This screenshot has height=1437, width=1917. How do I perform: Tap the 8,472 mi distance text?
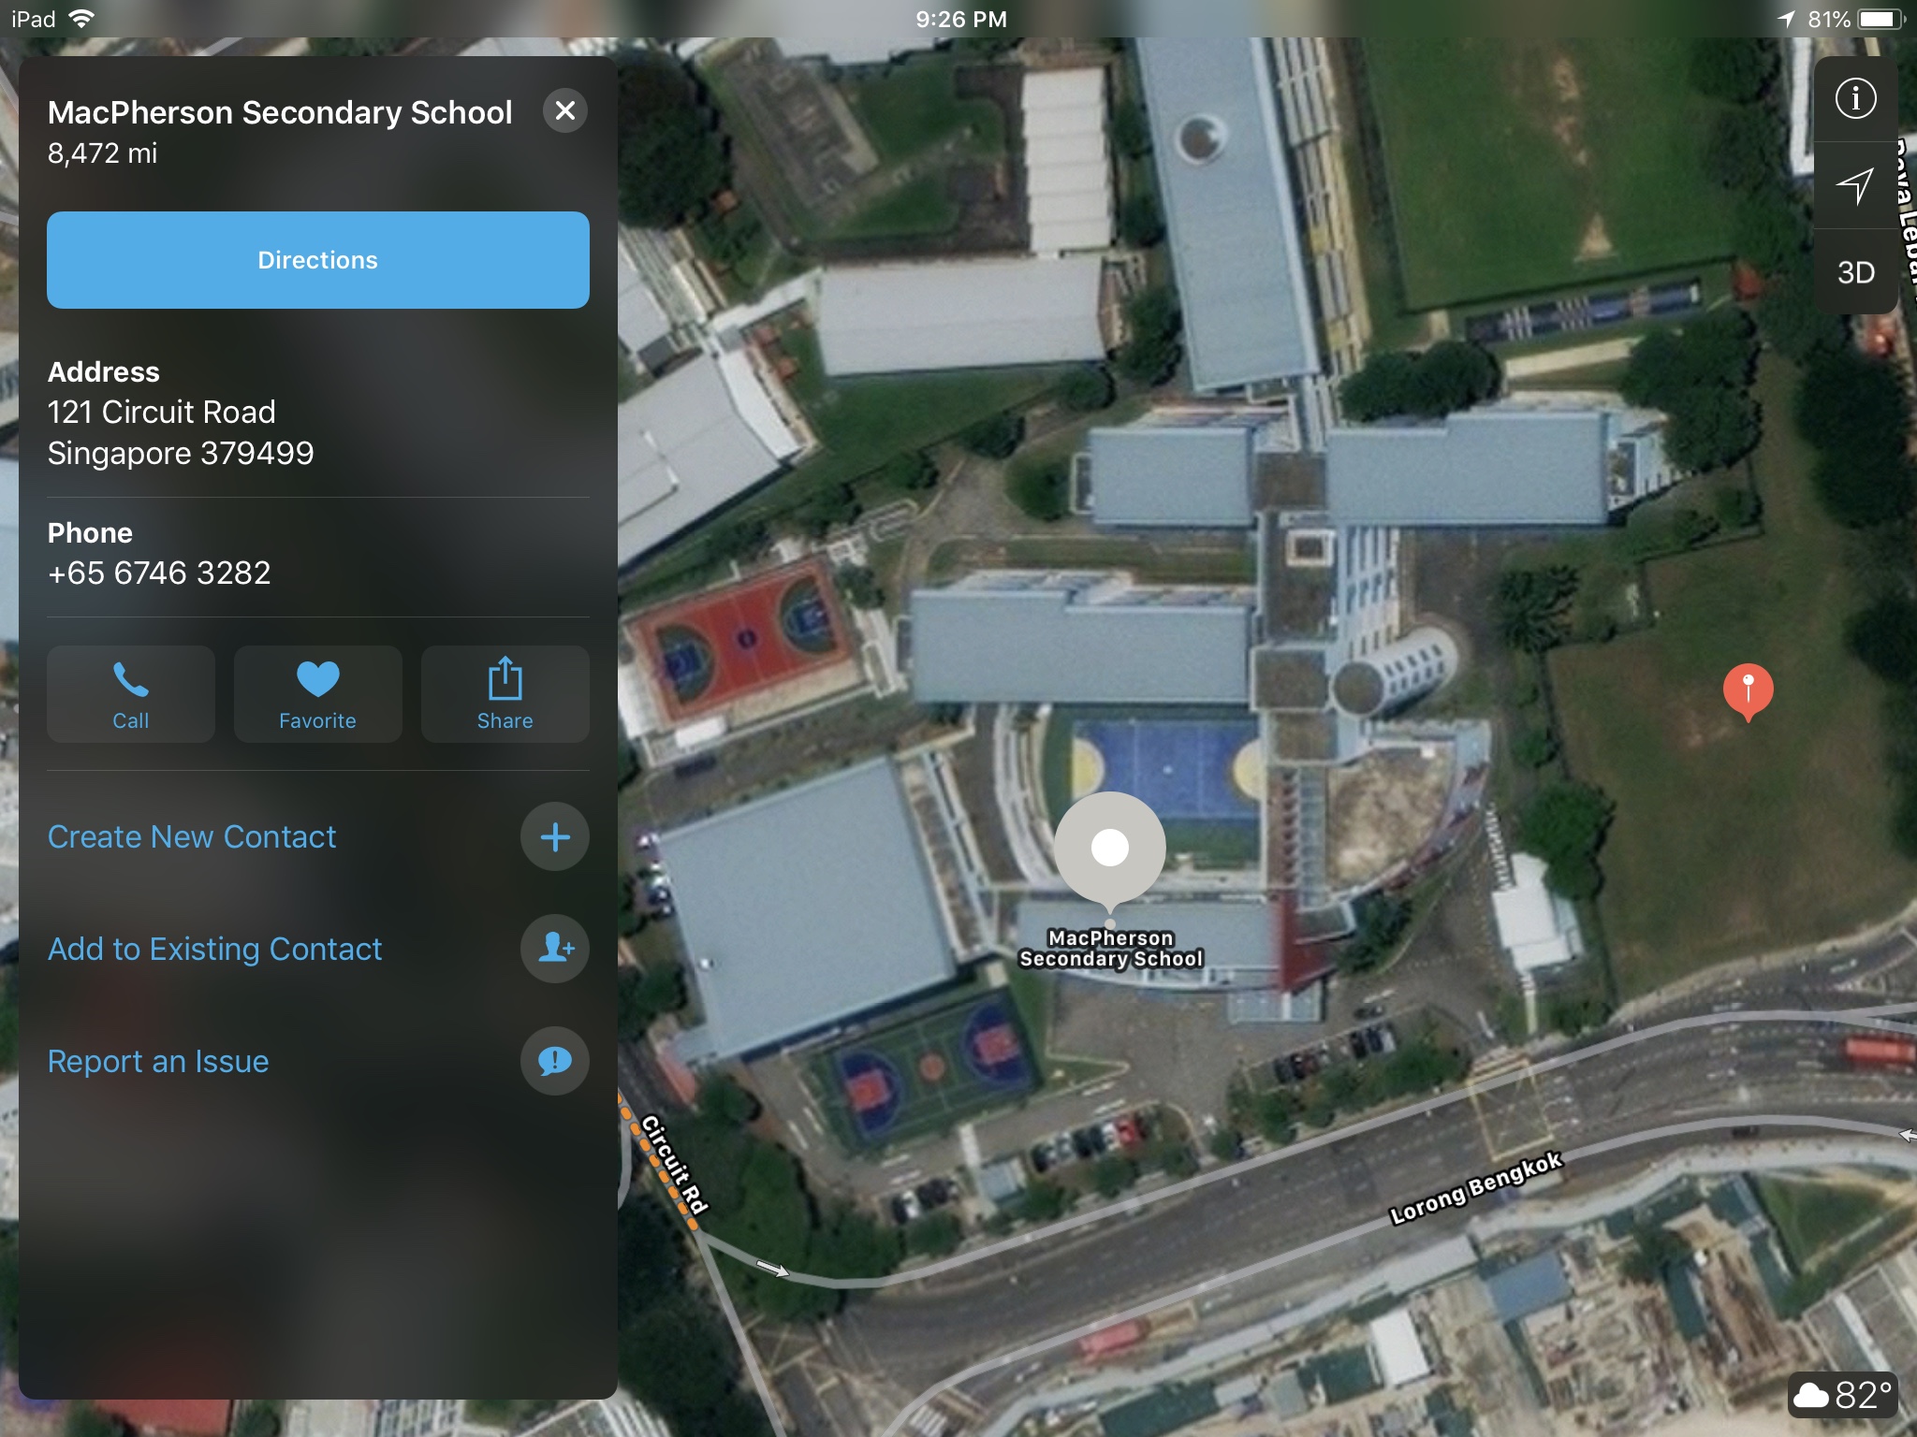point(103,153)
